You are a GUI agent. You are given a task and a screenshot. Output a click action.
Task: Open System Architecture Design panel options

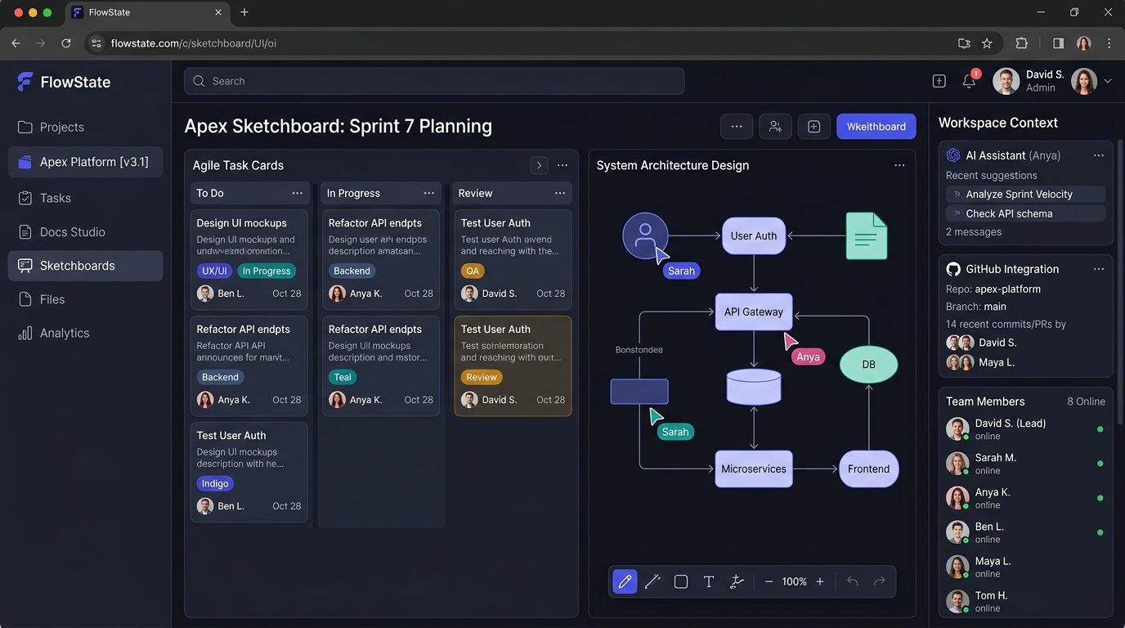(x=899, y=165)
